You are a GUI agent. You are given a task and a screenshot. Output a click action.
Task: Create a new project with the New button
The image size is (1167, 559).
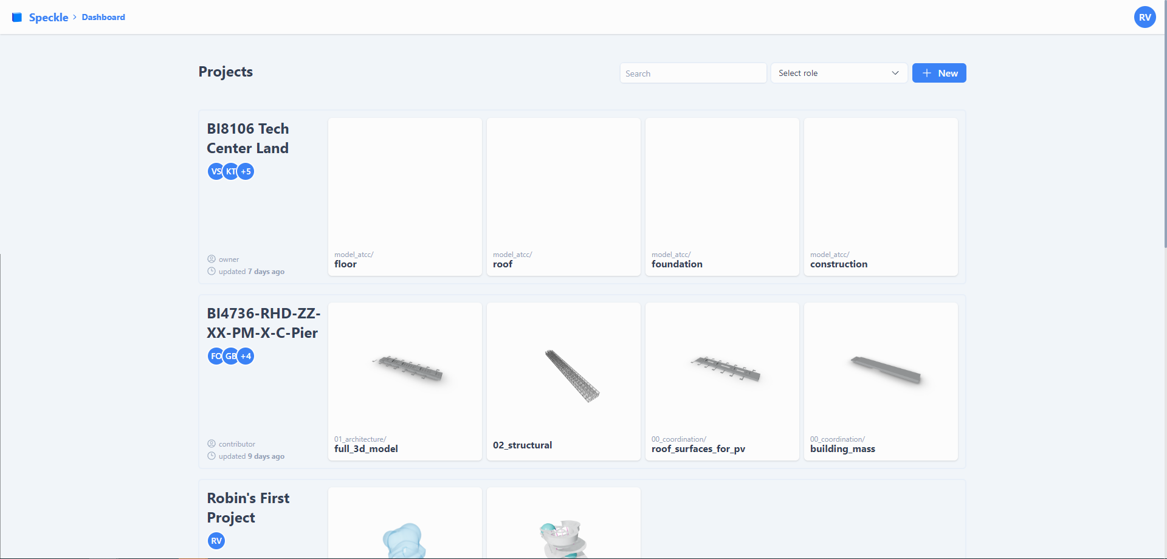pyautogui.click(x=939, y=73)
